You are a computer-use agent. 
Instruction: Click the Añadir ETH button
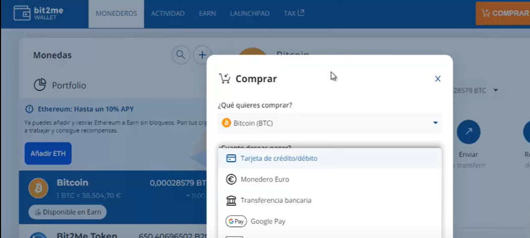pyautogui.click(x=48, y=154)
